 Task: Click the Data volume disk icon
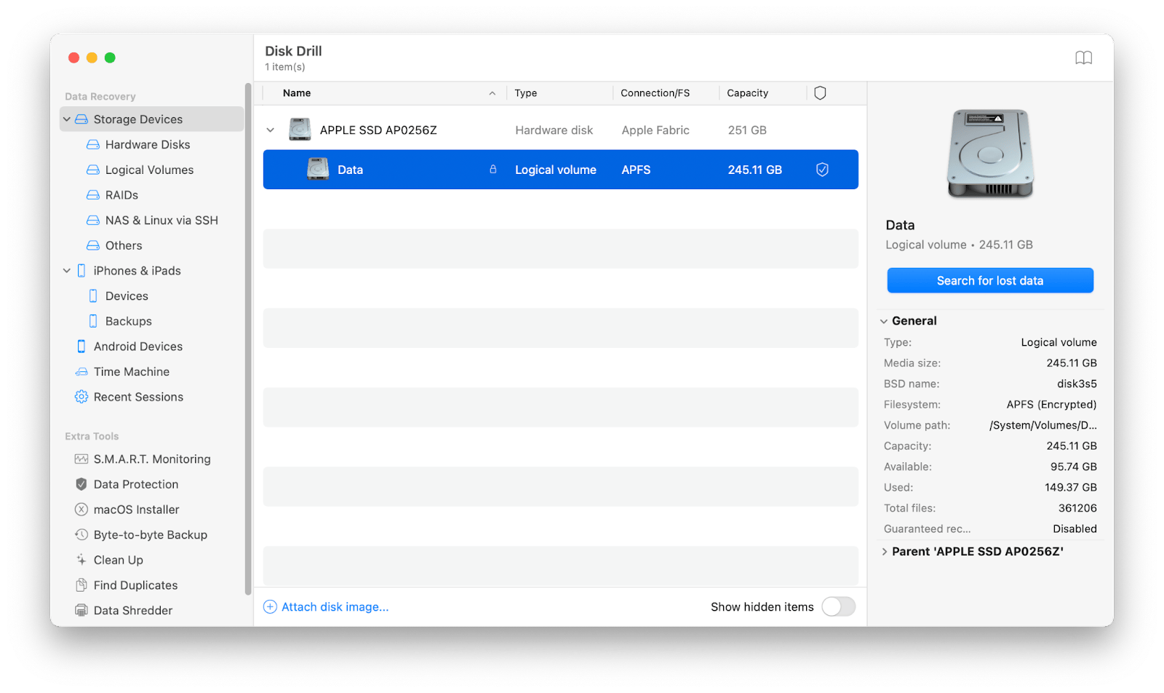pos(318,169)
